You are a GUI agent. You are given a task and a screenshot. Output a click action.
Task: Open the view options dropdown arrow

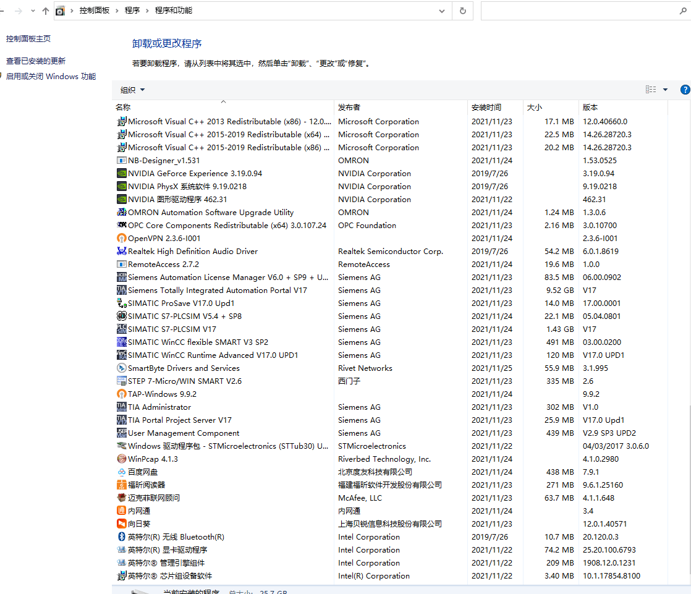(666, 90)
